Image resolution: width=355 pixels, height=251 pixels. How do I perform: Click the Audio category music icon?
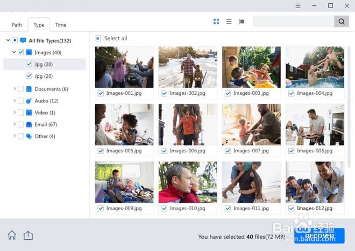[29, 101]
